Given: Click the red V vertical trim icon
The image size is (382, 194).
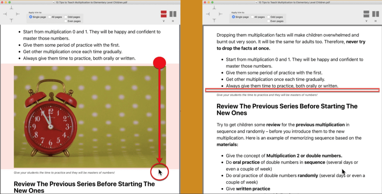Looking at the screenshot, I should [x=164, y=14].
